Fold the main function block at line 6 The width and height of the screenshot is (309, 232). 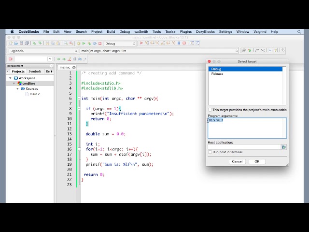click(79, 98)
